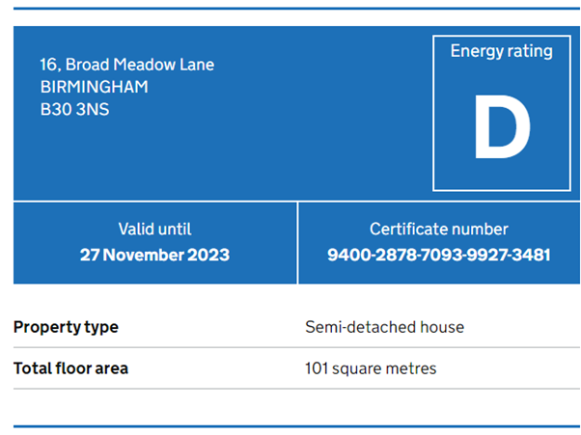The height and width of the screenshot is (435, 581).
Task: Click the Property type row label
Action: click(x=66, y=327)
